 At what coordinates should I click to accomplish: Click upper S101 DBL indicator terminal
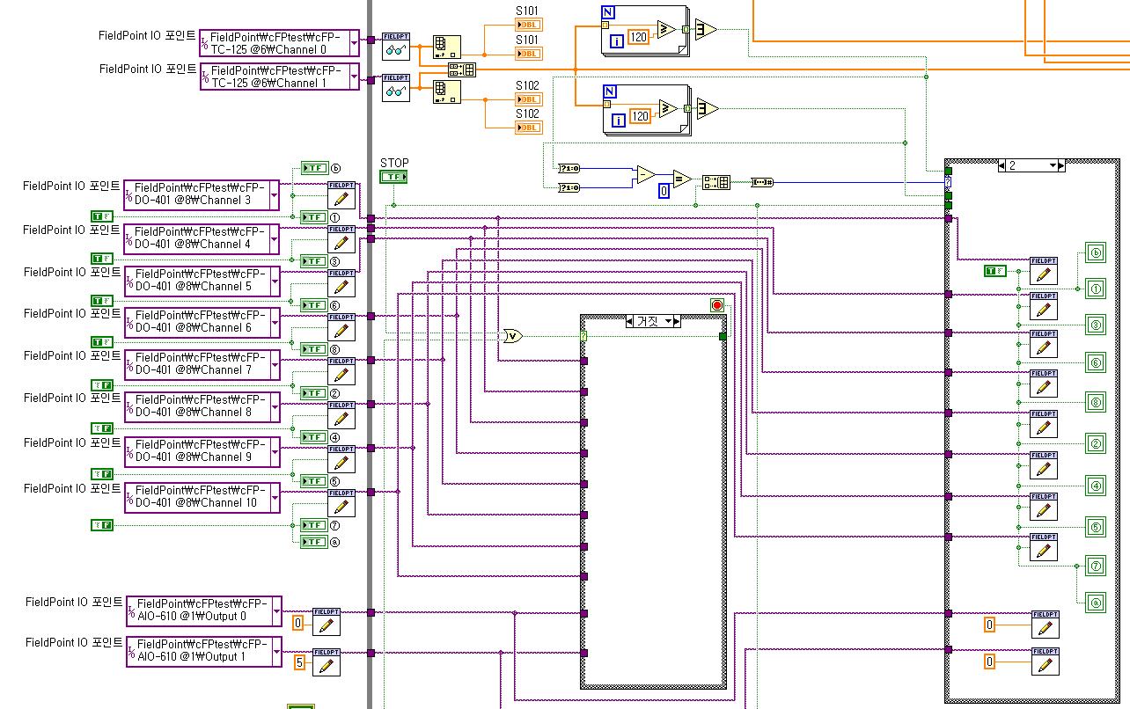(x=529, y=25)
